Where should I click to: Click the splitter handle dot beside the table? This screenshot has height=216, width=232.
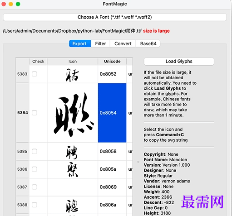coord(138,162)
